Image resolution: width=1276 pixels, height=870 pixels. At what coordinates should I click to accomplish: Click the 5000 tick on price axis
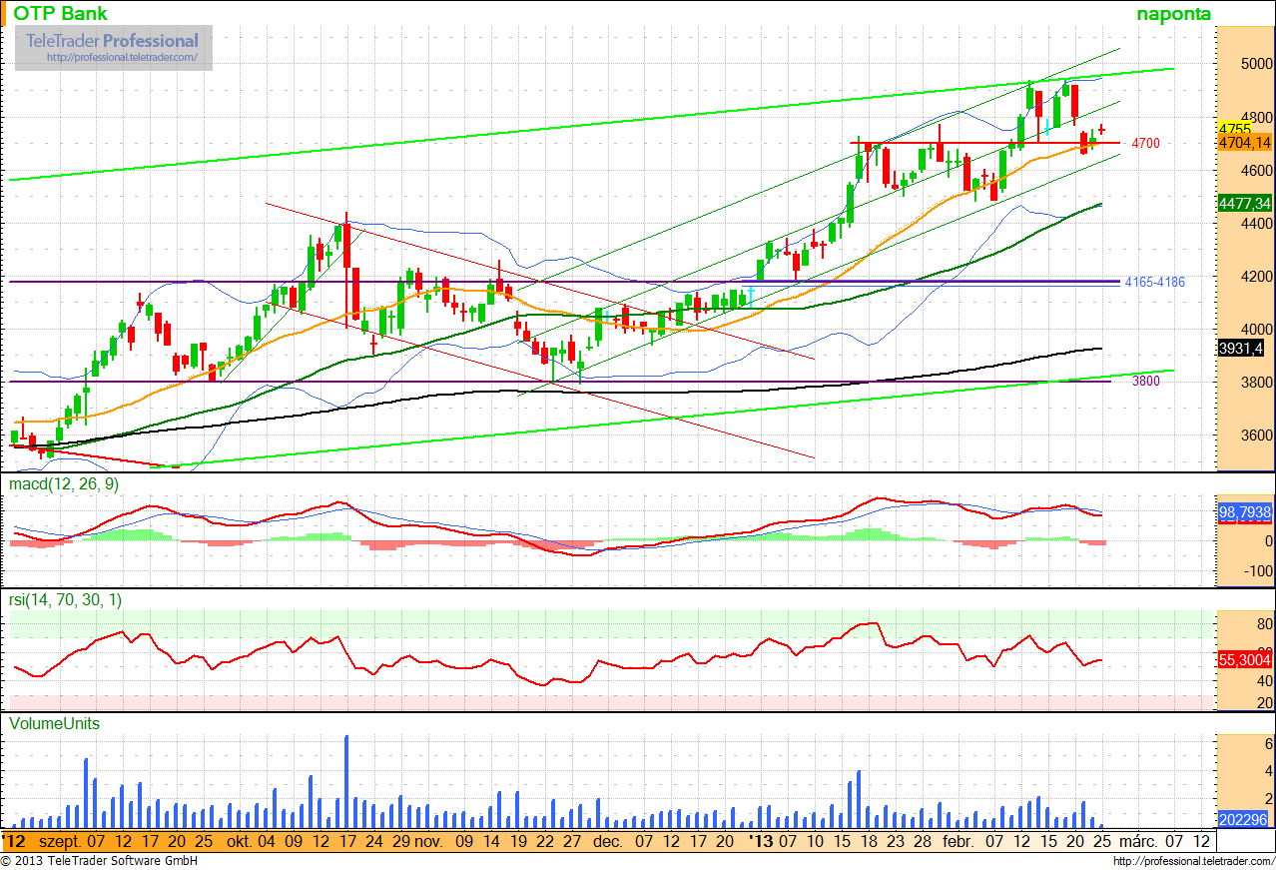point(1257,64)
